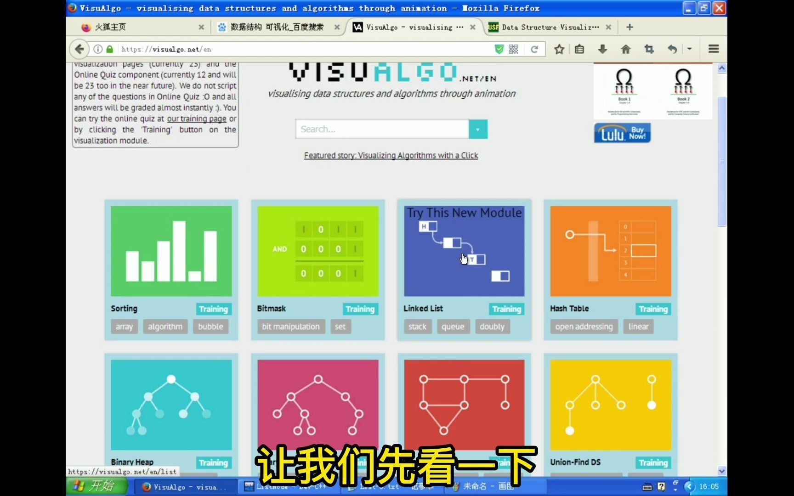Open bookmarks with the clipboard icon

[x=579, y=49]
